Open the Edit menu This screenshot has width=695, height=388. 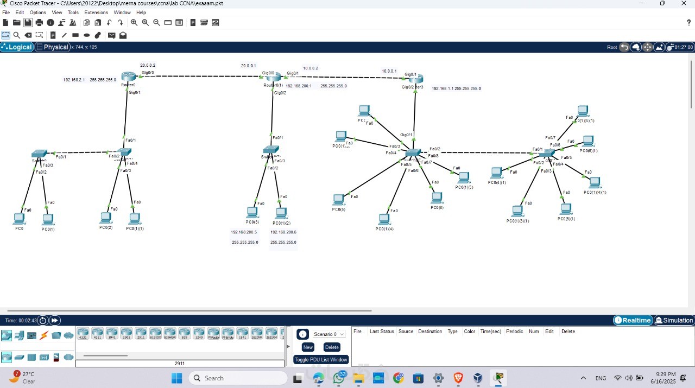[x=20, y=12]
